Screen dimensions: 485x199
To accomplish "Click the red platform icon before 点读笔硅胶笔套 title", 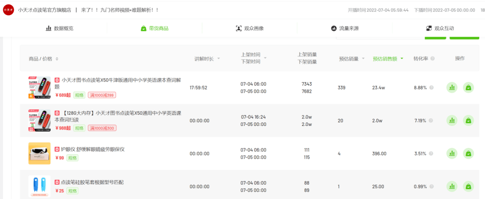I will 57,182.
